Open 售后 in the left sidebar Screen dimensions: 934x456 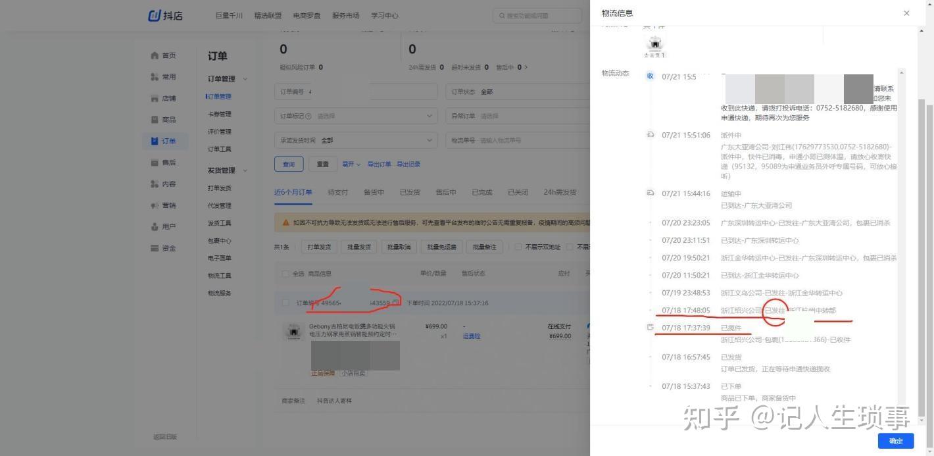163,163
